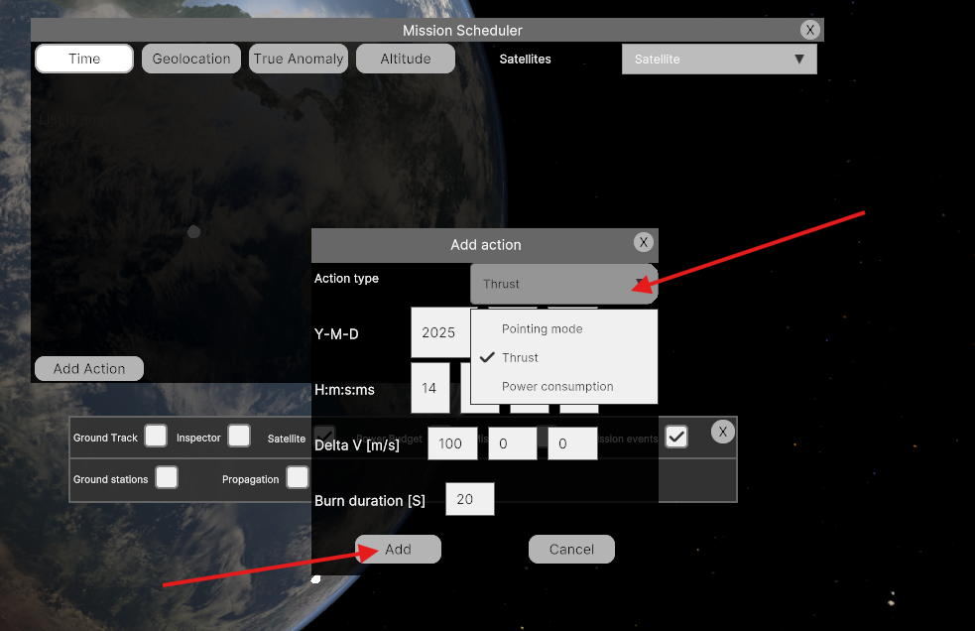Focus the Burn duration input field
Viewport: 975px width, 631px height.
pyautogui.click(x=469, y=499)
